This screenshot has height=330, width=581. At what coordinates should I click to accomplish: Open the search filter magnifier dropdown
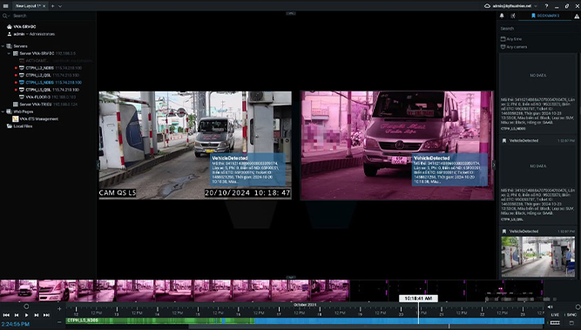click(5, 16)
